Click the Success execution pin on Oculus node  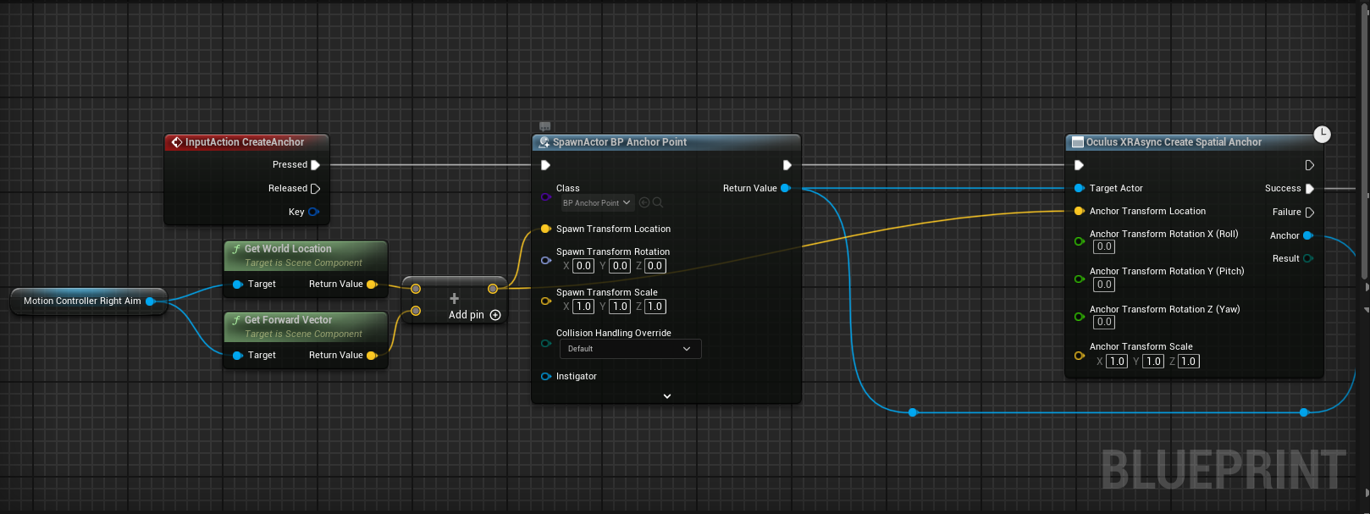coord(1310,189)
